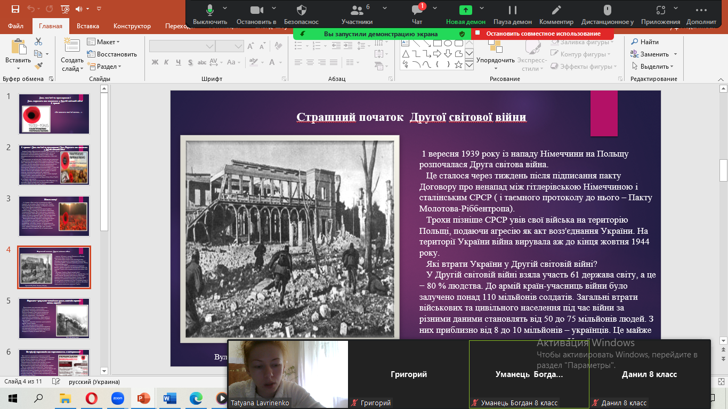This screenshot has height=409, width=728.
Task: Toggle justify text alignment
Action: pyautogui.click(x=333, y=62)
